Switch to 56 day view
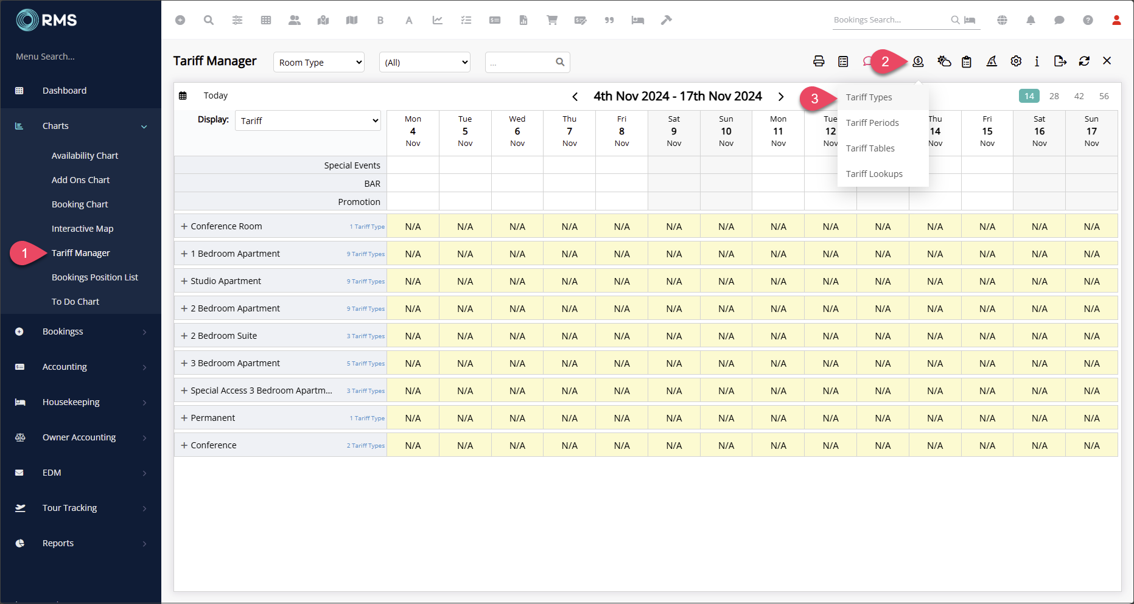 (1104, 96)
